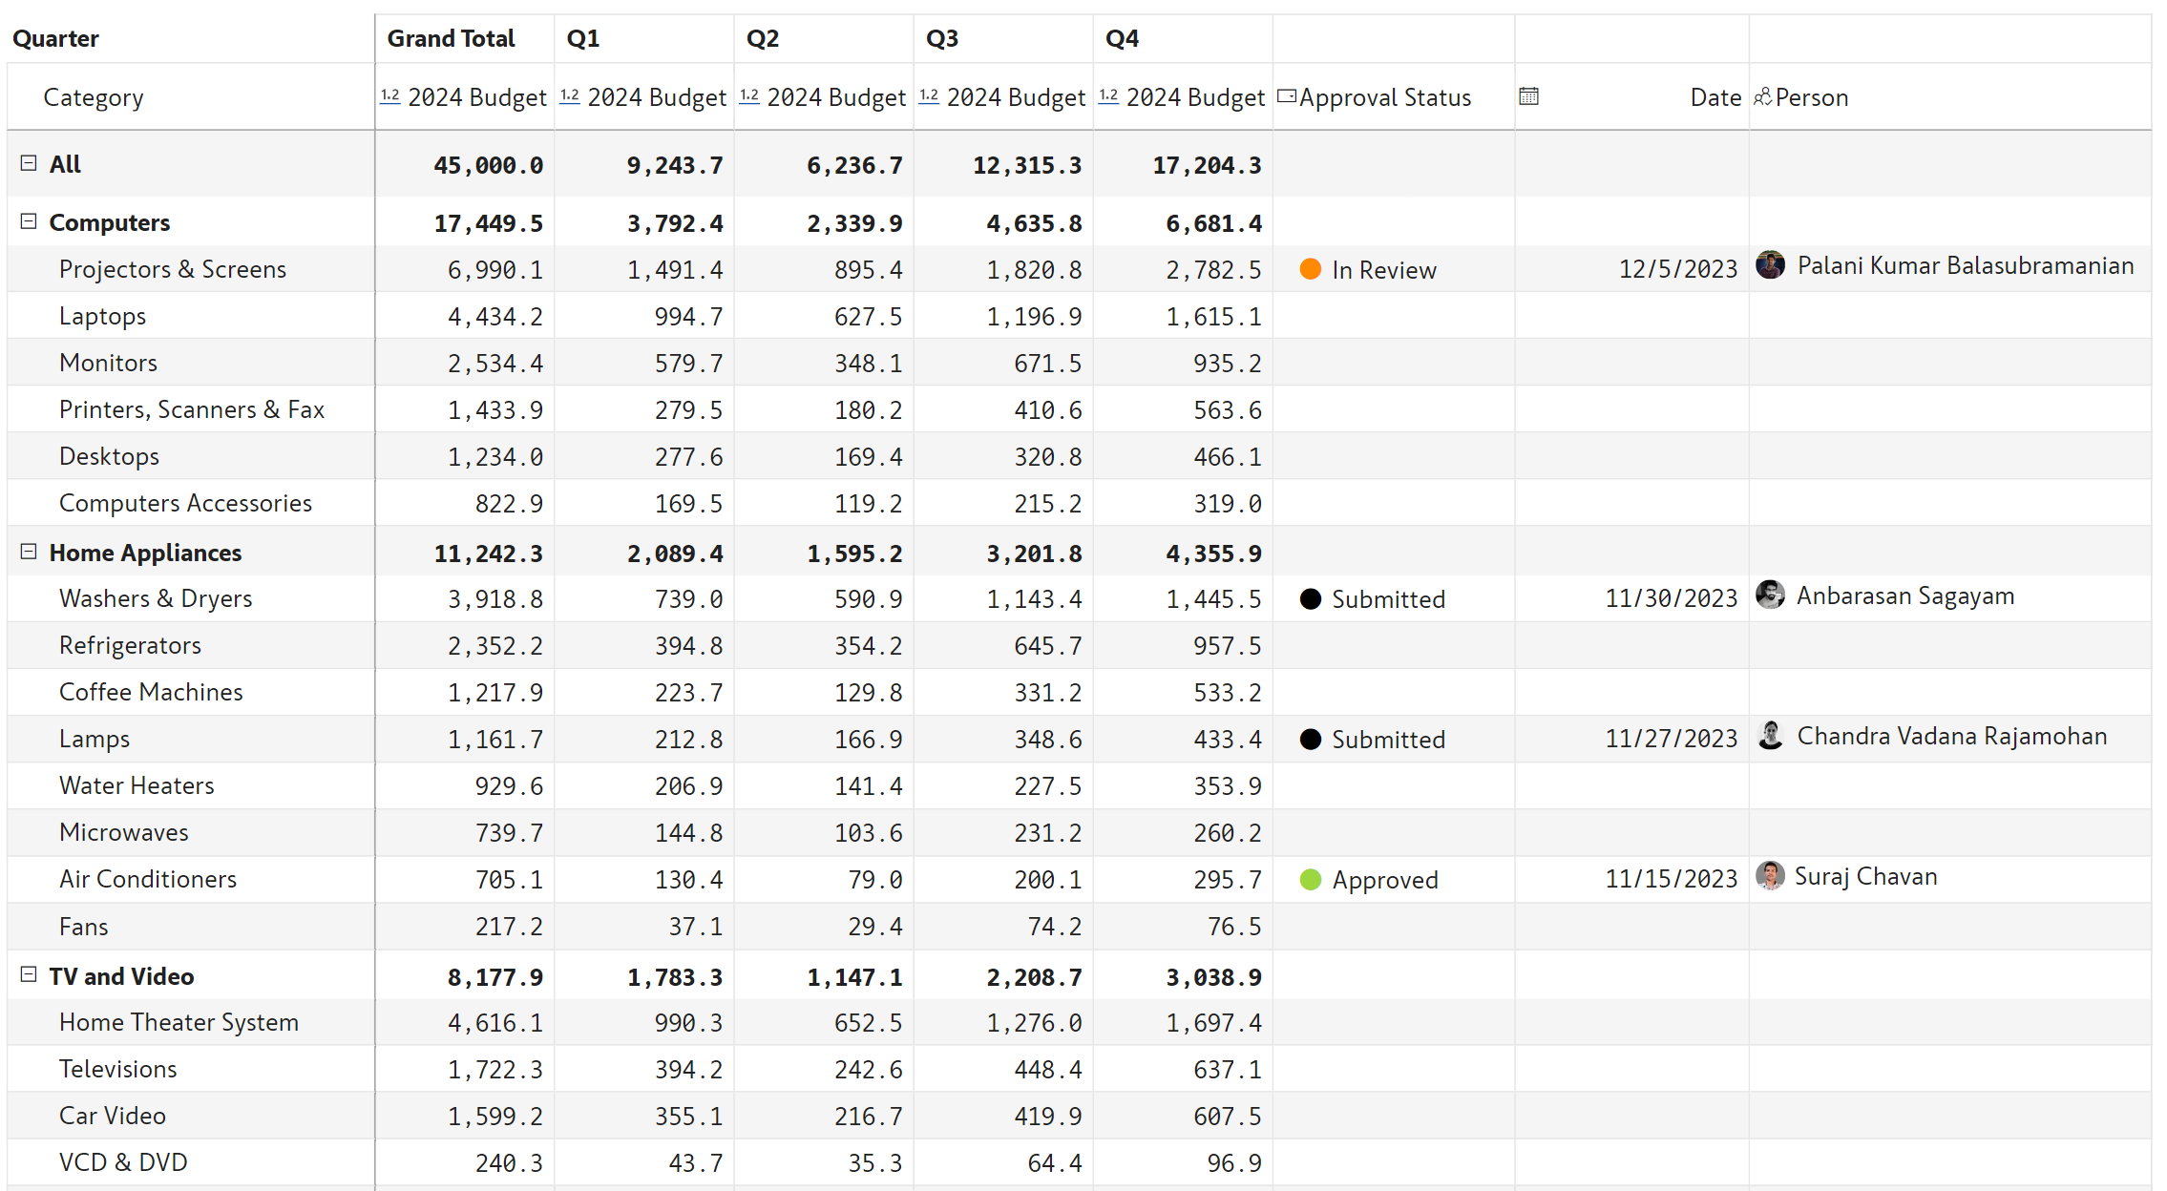
Task: Click the green Approved status dot
Action: click(x=1311, y=879)
